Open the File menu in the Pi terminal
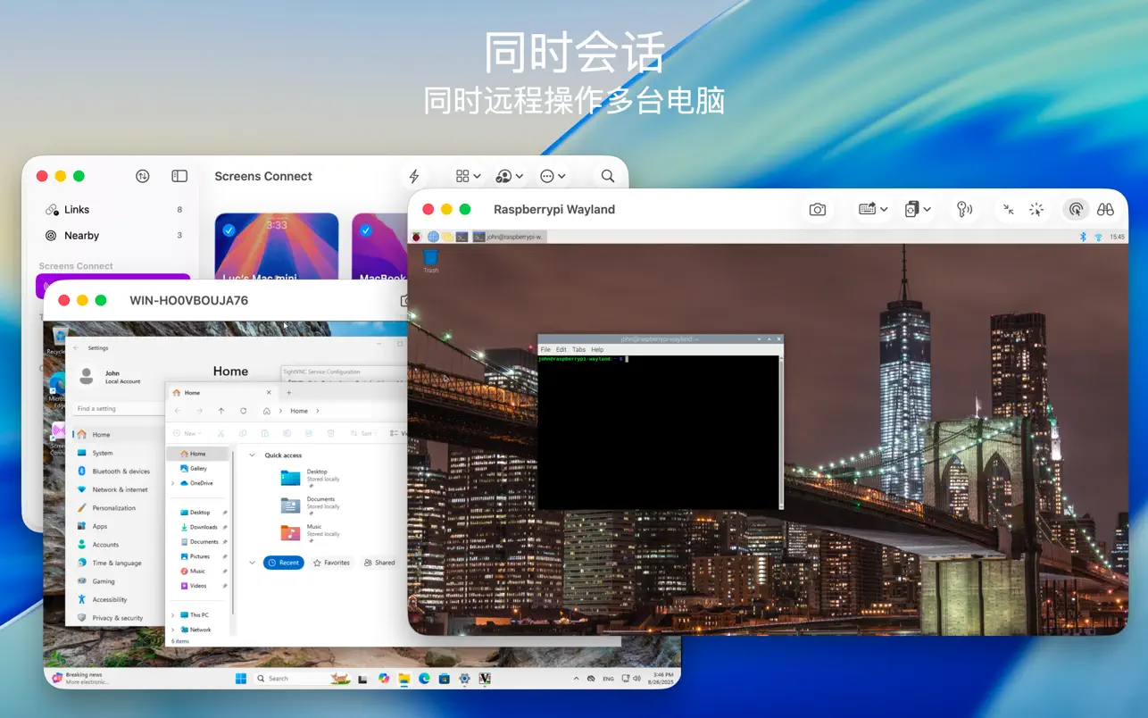 tap(545, 349)
